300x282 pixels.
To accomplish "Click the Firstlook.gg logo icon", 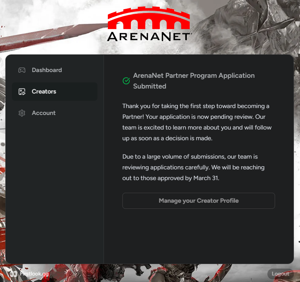I will point(14,274).
